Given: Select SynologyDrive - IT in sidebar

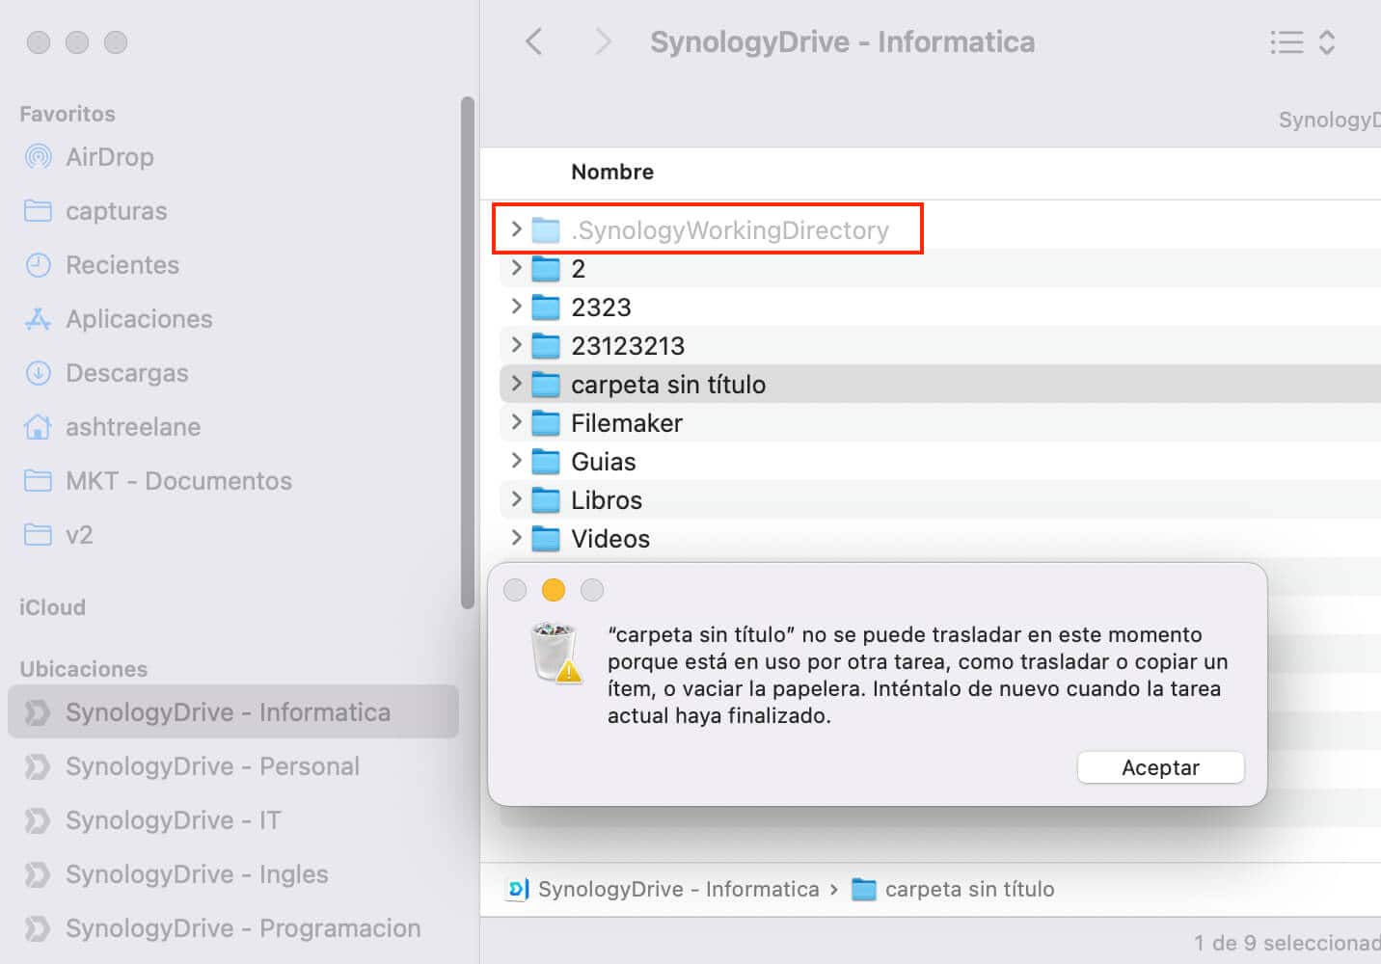Looking at the screenshot, I should (x=174, y=820).
